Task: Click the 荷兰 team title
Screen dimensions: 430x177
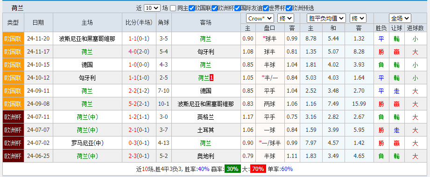Action: [x=18, y=8]
